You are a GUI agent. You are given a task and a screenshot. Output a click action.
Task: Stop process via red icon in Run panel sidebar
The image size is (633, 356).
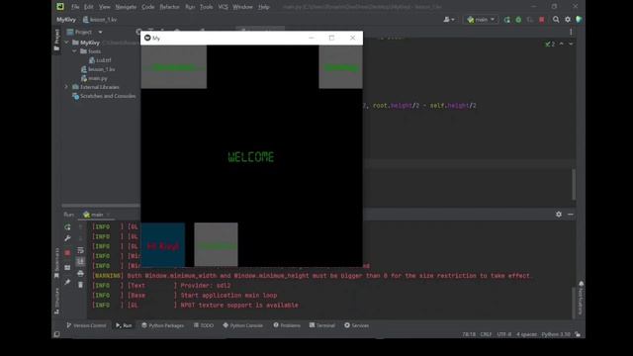[x=67, y=253]
